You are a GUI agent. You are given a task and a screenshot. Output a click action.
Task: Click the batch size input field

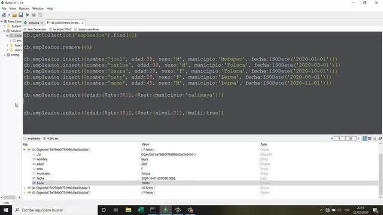click(x=351, y=139)
